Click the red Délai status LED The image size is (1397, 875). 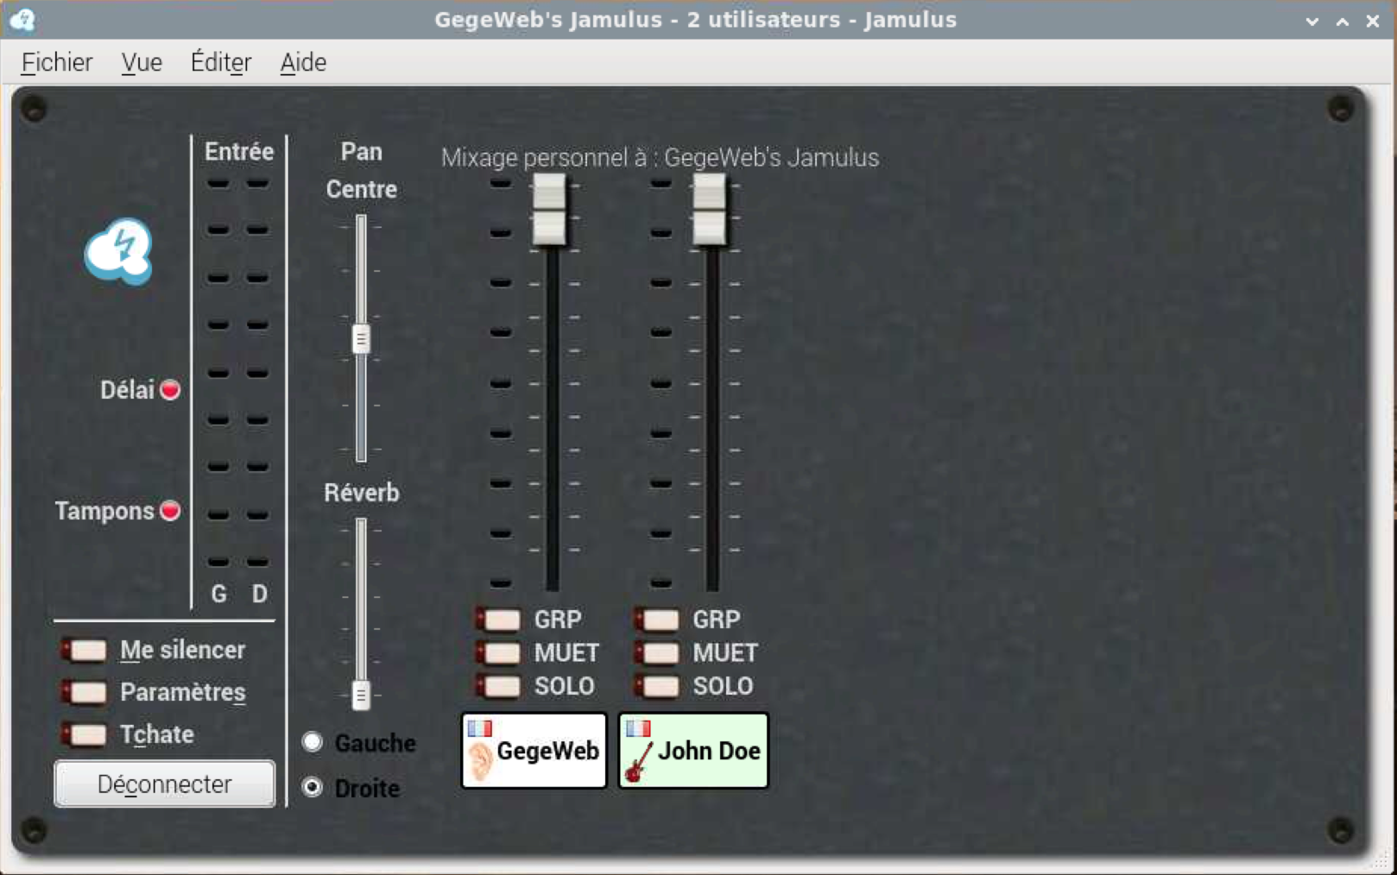[x=171, y=389]
